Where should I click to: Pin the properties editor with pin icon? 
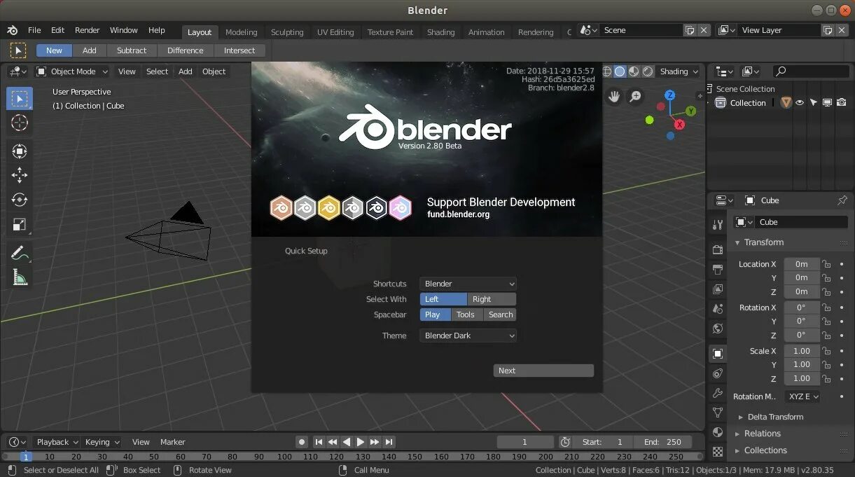coord(842,200)
